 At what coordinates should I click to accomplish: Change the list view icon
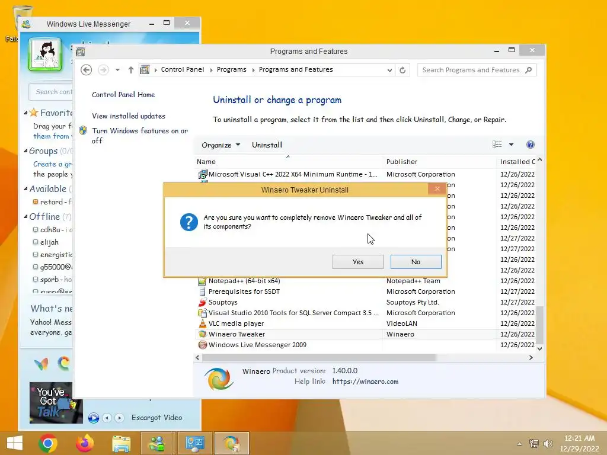(497, 145)
